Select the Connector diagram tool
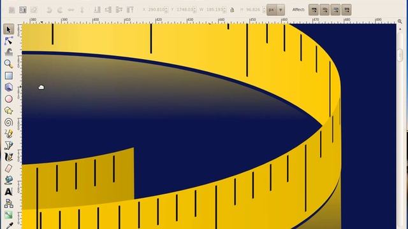The width and height of the screenshot is (408, 229). (x=8, y=204)
